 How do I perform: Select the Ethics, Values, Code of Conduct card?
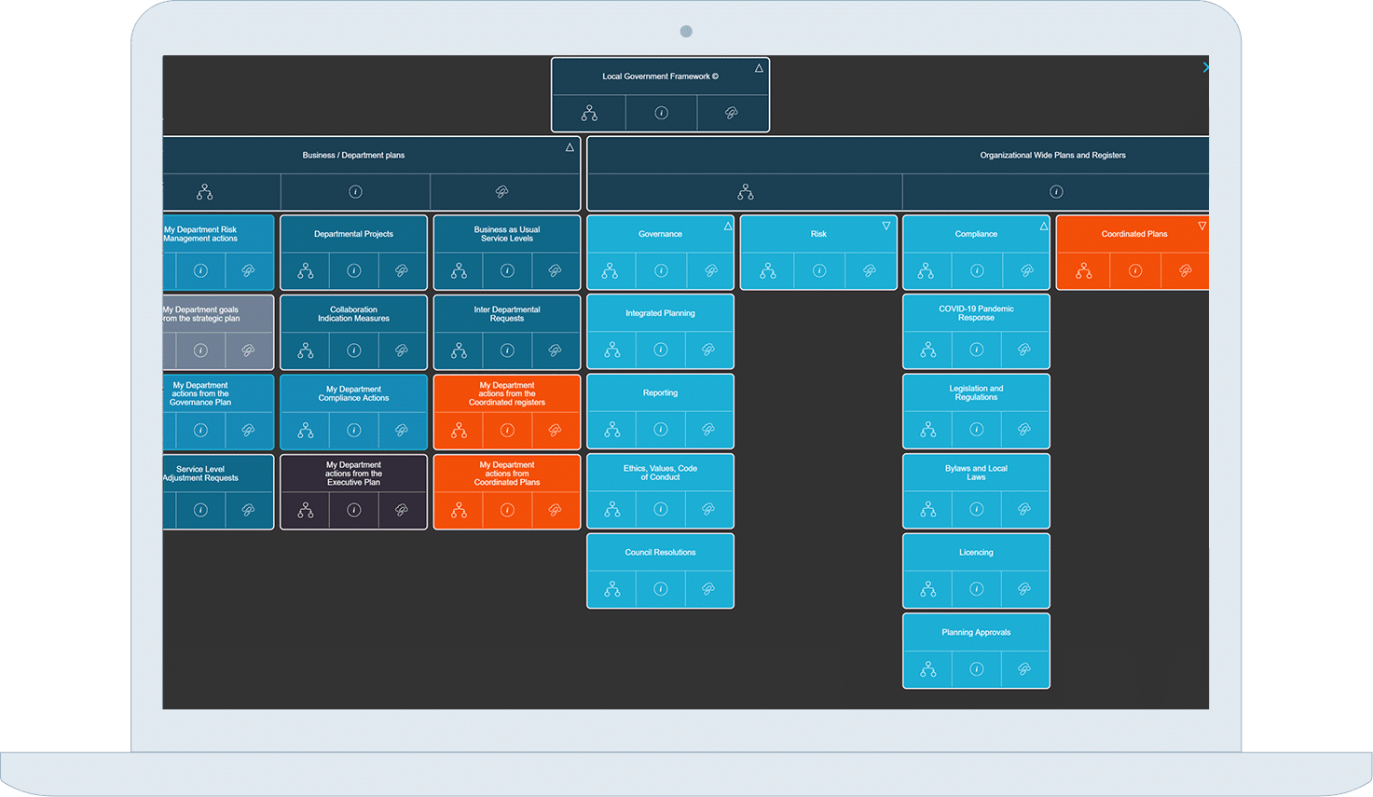coord(660,473)
